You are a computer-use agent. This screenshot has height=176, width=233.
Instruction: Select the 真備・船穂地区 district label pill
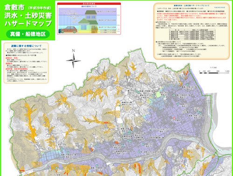[x=28, y=34]
